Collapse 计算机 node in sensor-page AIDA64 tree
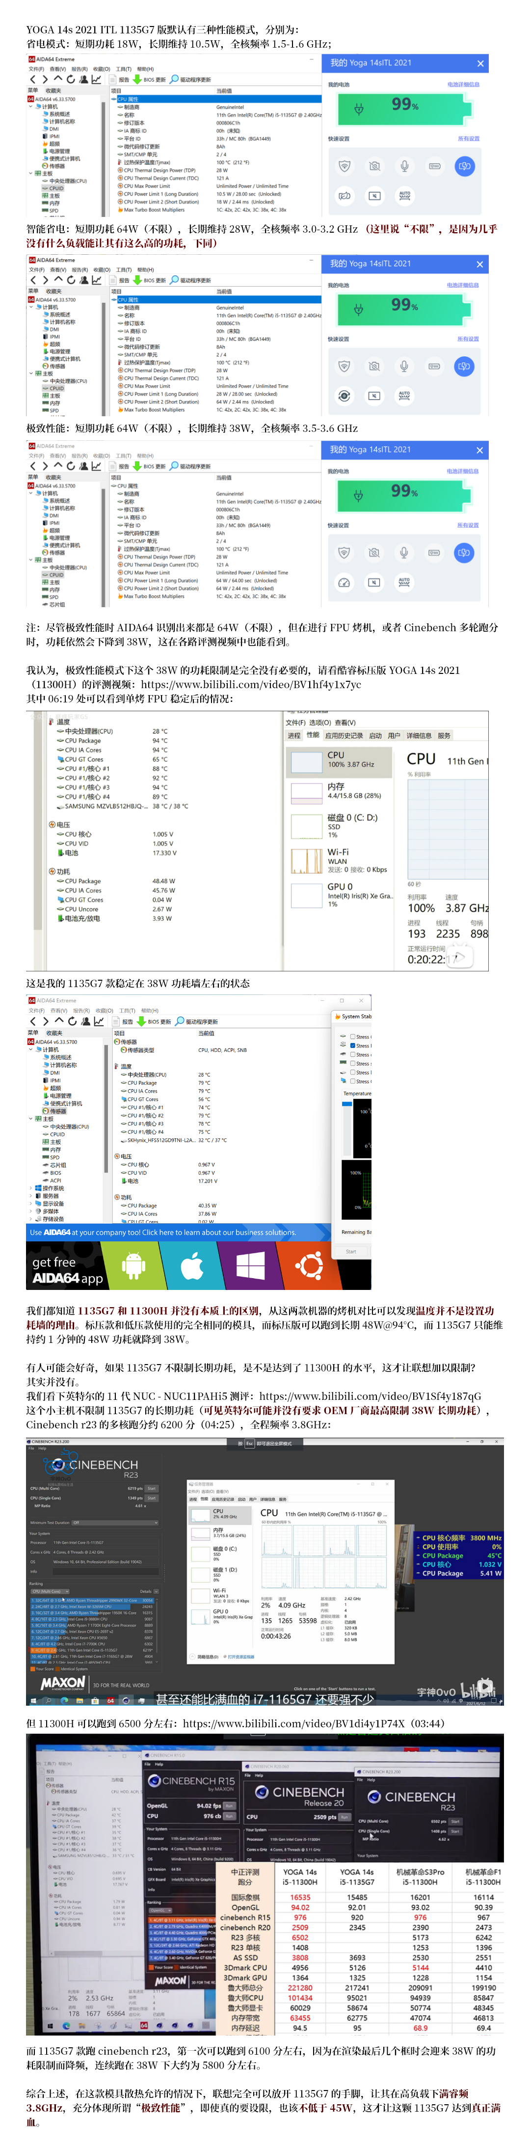Image resolution: width=530 pixels, height=2145 pixels. click(x=31, y=1049)
